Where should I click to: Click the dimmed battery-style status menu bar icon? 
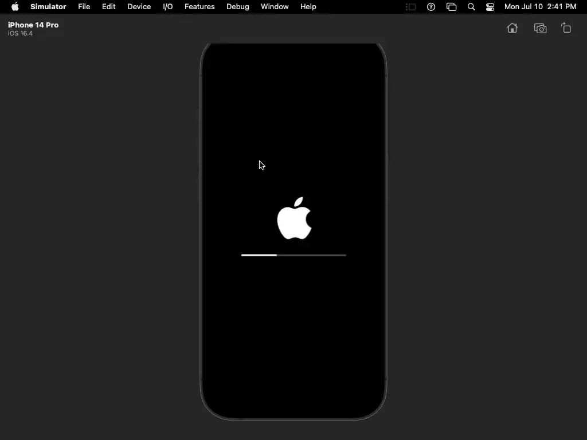[411, 7]
